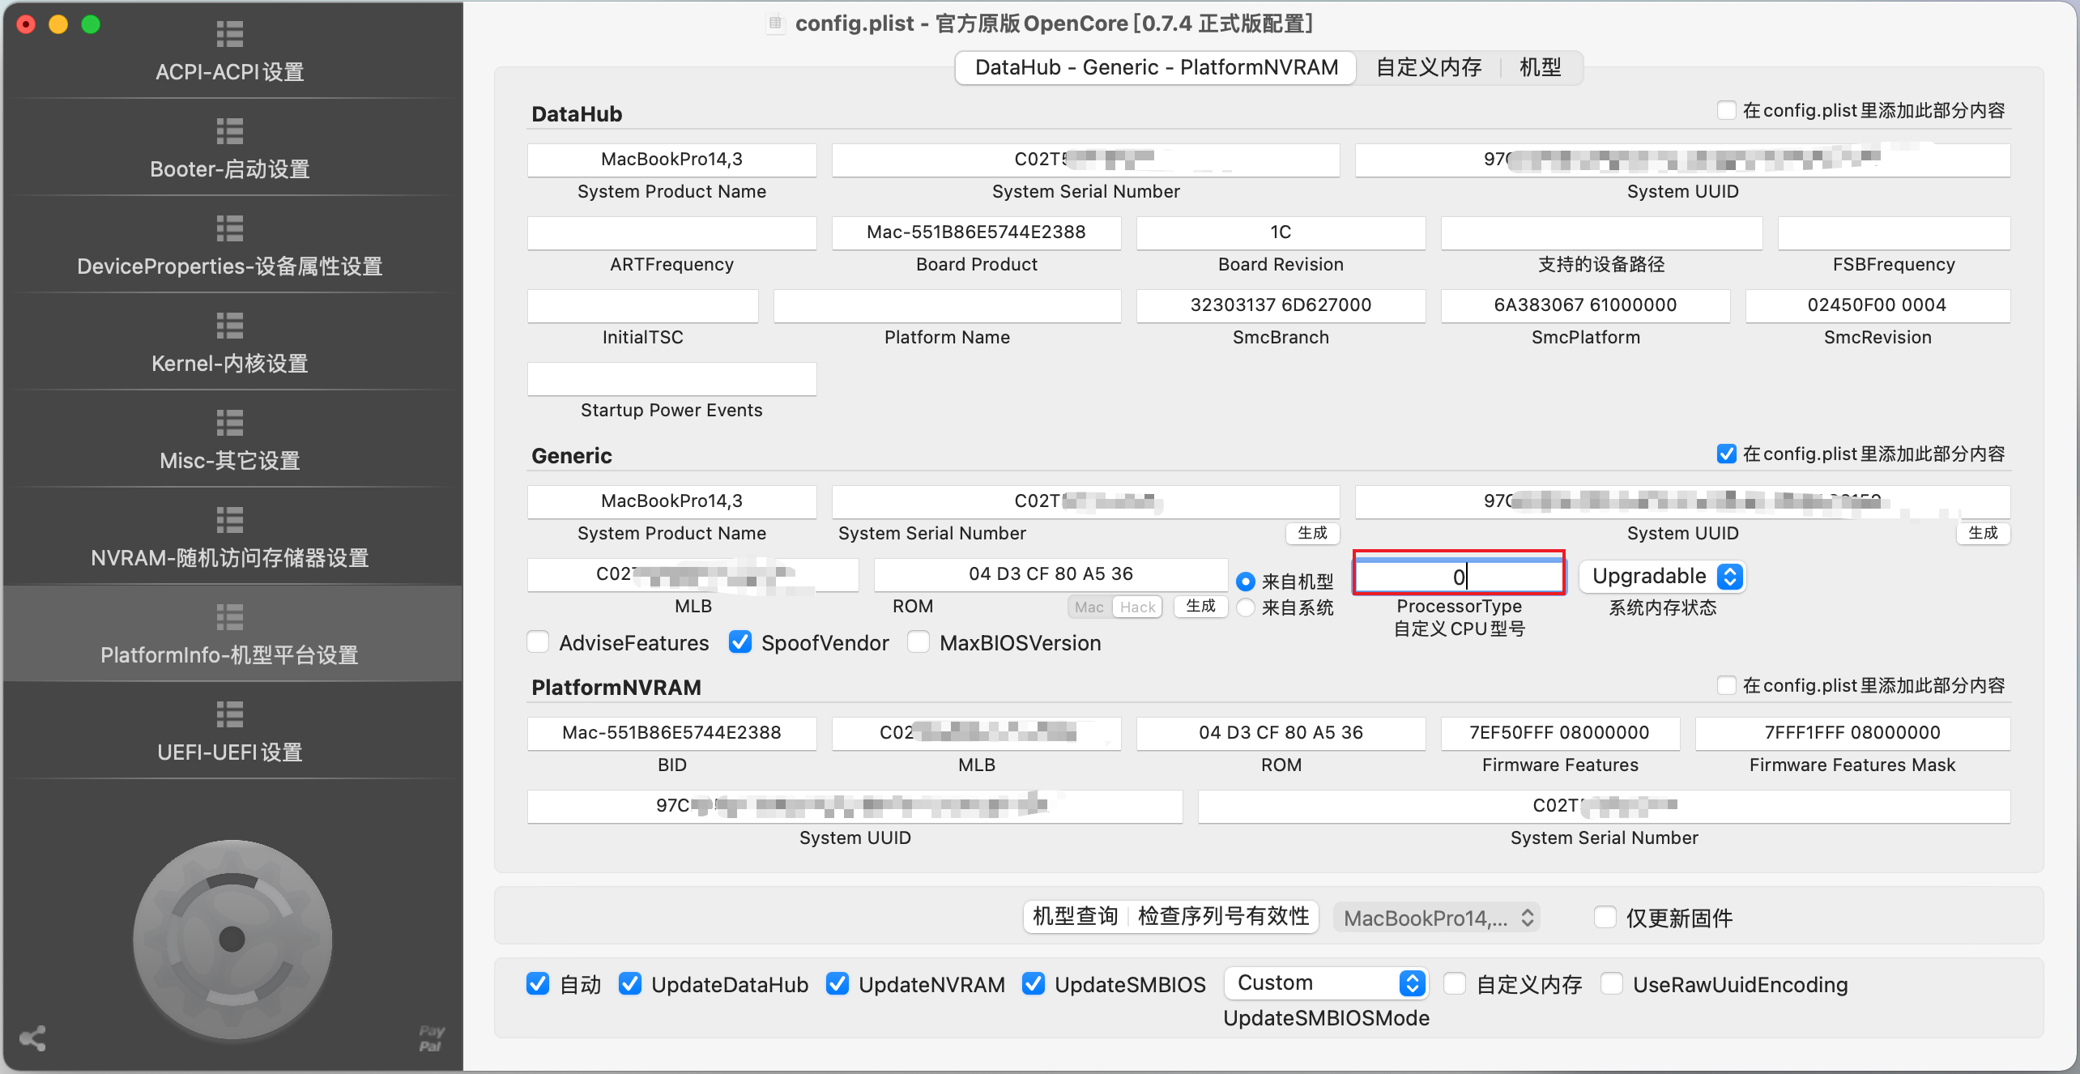Click the Firmware Features field

(x=1560, y=733)
